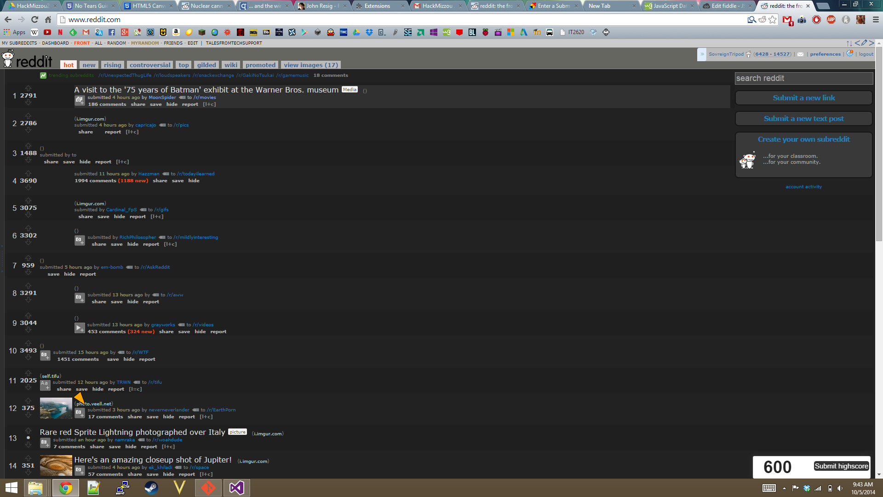883x497 pixels.
Task: Open the Dropbox bookmark icon
Action: tap(369, 32)
